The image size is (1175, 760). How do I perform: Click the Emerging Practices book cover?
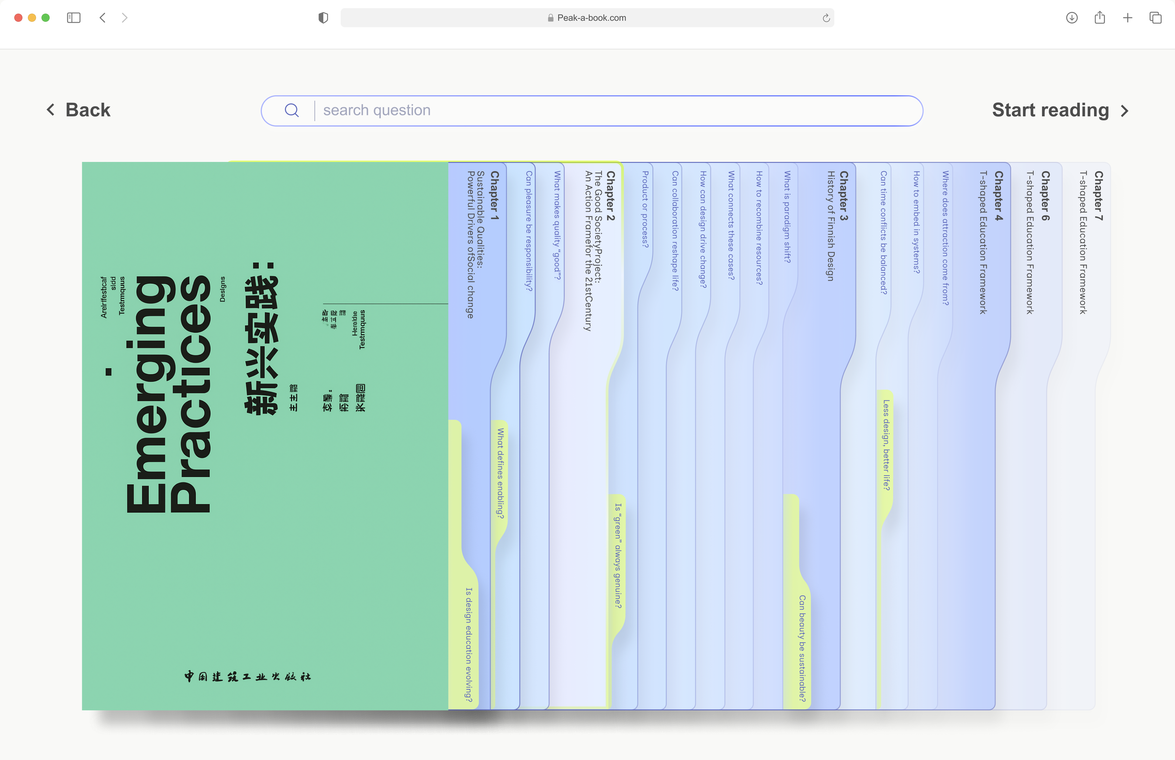265,436
